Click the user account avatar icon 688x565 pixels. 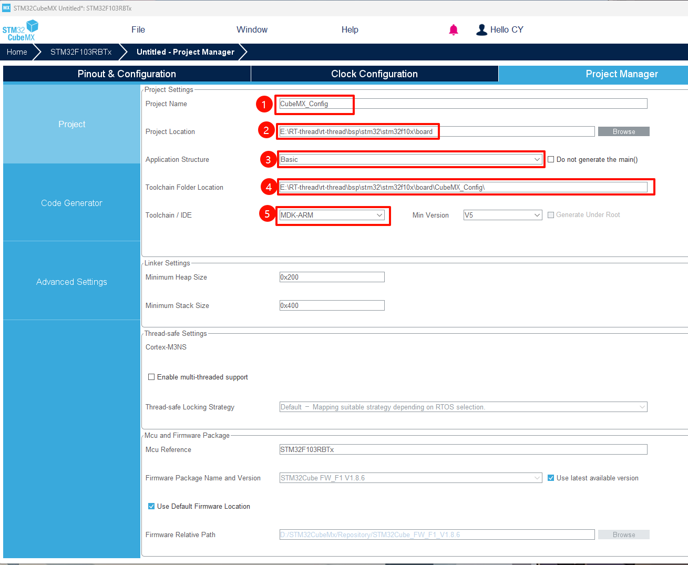(x=481, y=30)
